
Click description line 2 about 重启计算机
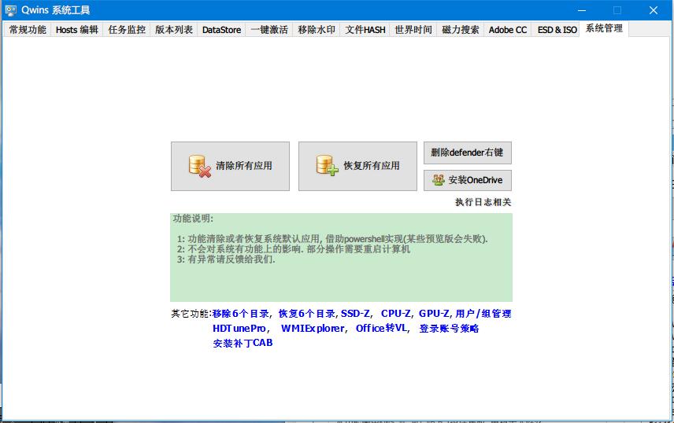(294, 249)
